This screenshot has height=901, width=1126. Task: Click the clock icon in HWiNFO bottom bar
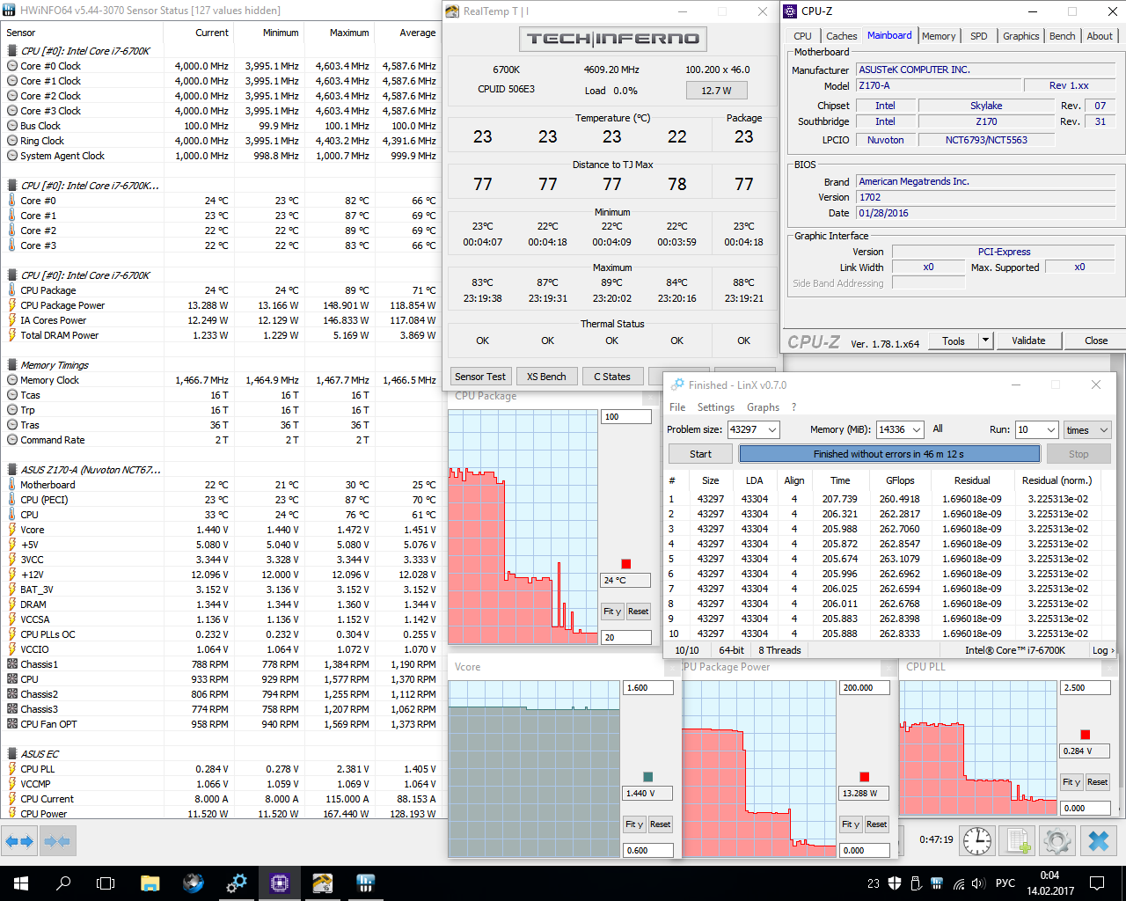click(x=977, y=841)
